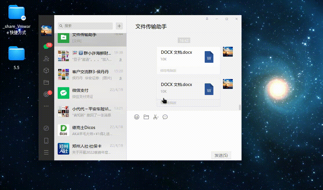
Task: Click the mobile phone icon in sidebar
Action: 46,141
